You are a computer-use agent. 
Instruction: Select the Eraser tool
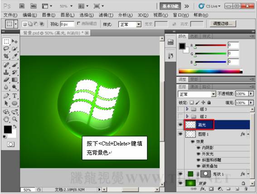click(x=6, y=80)
